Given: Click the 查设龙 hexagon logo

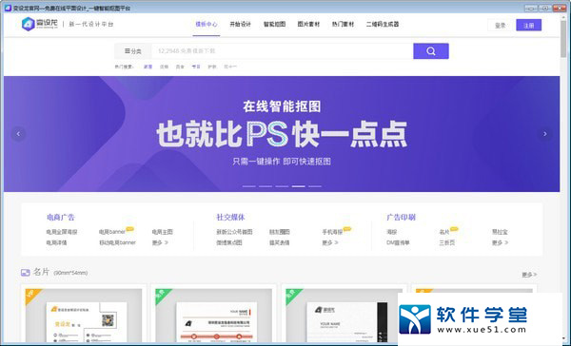Looking at the screenshot, I should 28,24.
